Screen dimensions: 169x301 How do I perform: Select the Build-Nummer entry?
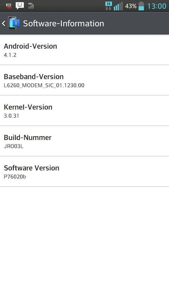84,141
